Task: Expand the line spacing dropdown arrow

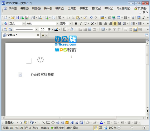Action: (128, 23)
